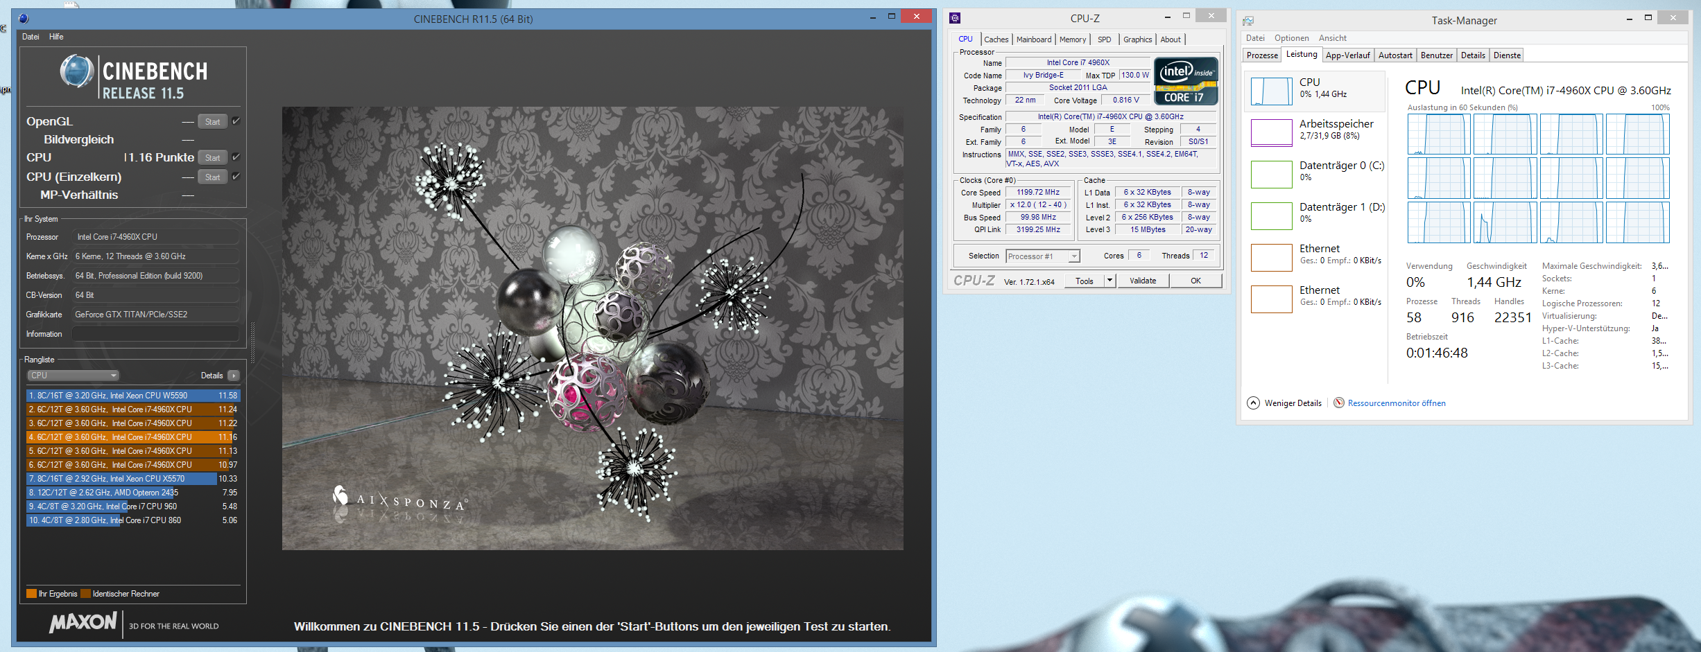Click the MAXON logo
This screenshot has height=652, width=1701.
83,622
